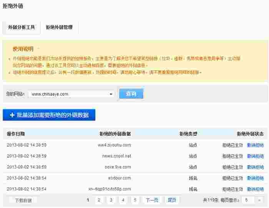Image resolution: width=269 pixels, height=208 pixels.
Task: Click the 共119条 total count text
Action: coord(211,200)
